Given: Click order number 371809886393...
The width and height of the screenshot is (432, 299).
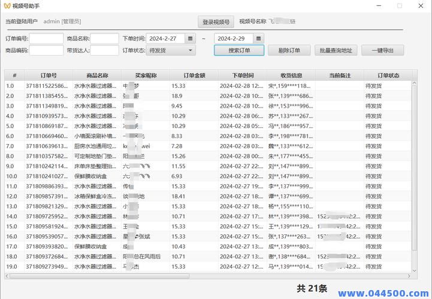Looking at the screenshot, I should (x=47, y=186).
